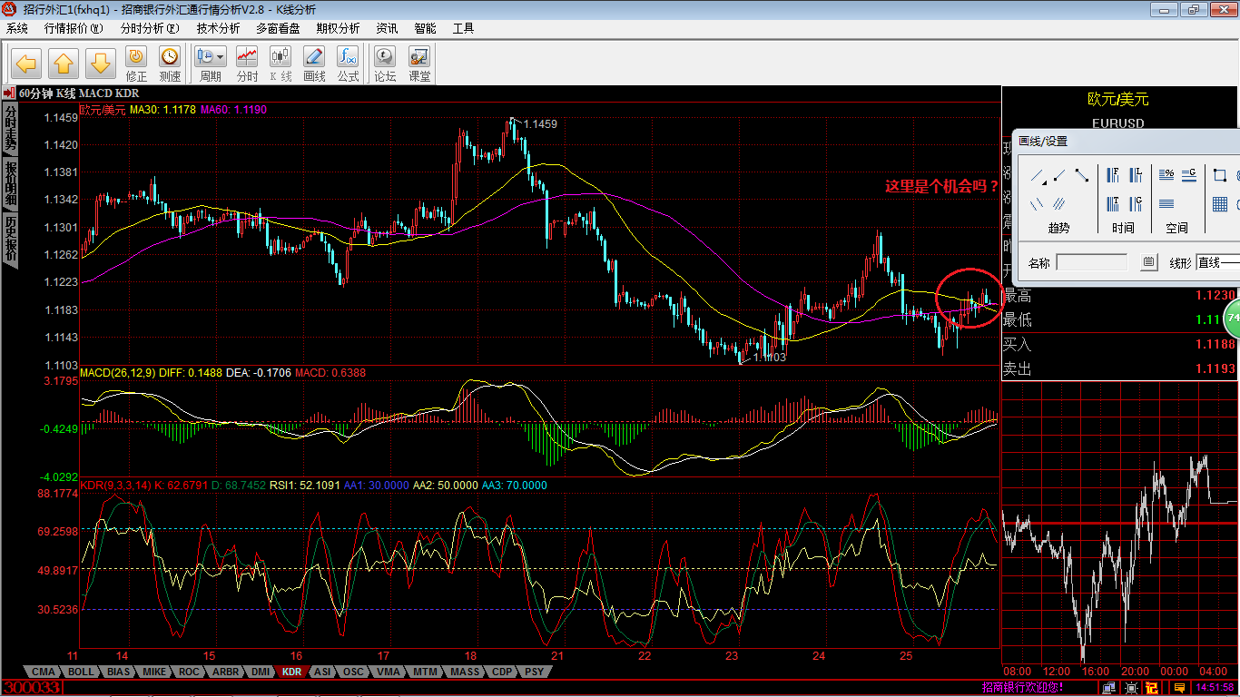This screenshot has height=697, width=1240.
Task: Expand the 周期 period dropdown
Action: (x=220, y=57)
